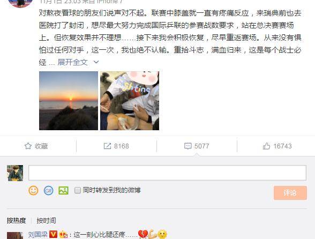Click inside the comment input box
The width and height of the screenshot is (315, 239).
(x=167, y=173)
